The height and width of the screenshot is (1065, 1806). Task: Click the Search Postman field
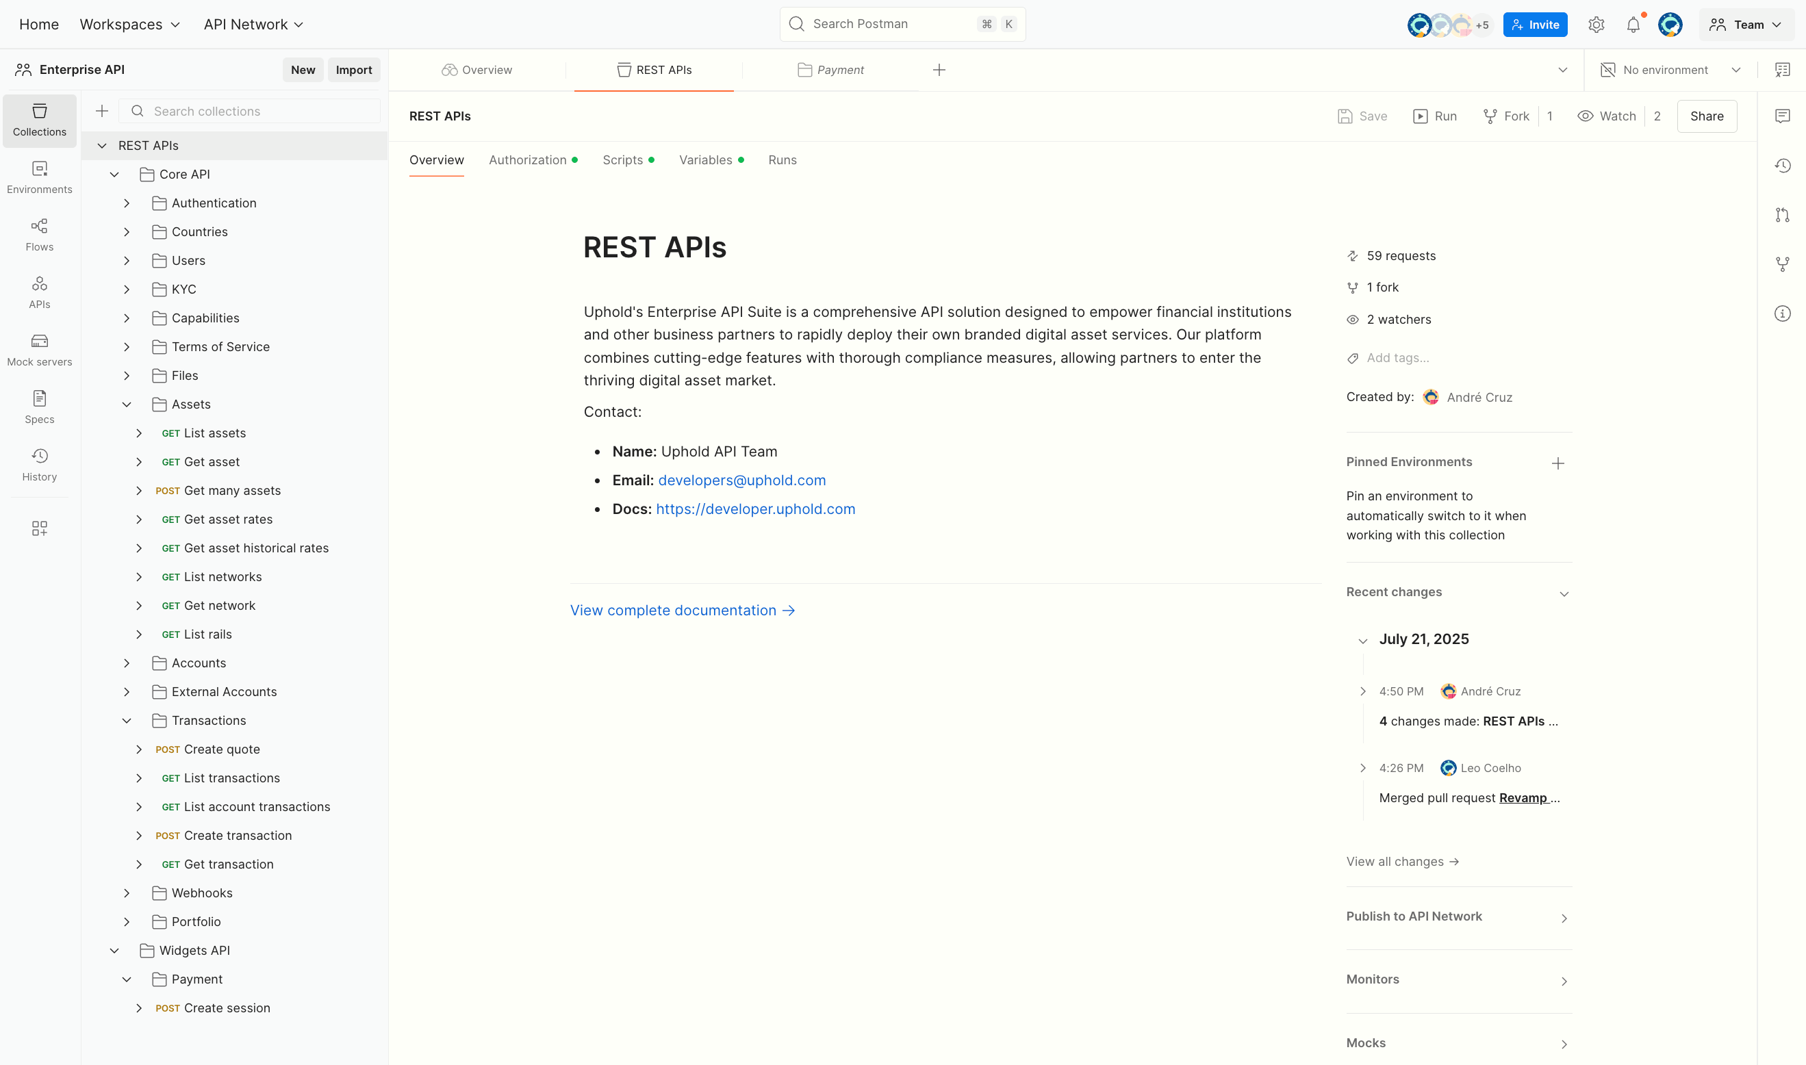click(902, 25)
